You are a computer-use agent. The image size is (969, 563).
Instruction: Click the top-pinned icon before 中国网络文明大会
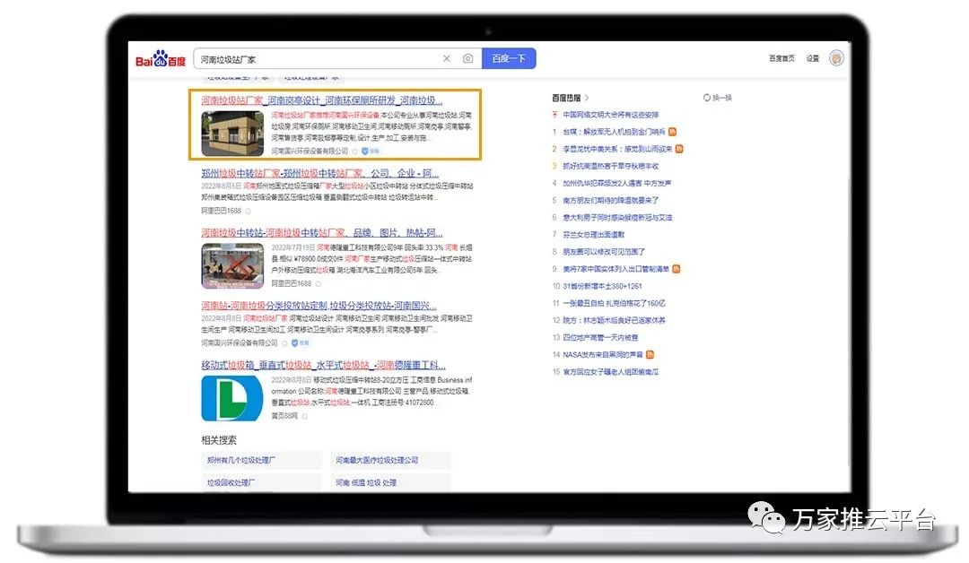pyautogui.click(x=555, y=115)
